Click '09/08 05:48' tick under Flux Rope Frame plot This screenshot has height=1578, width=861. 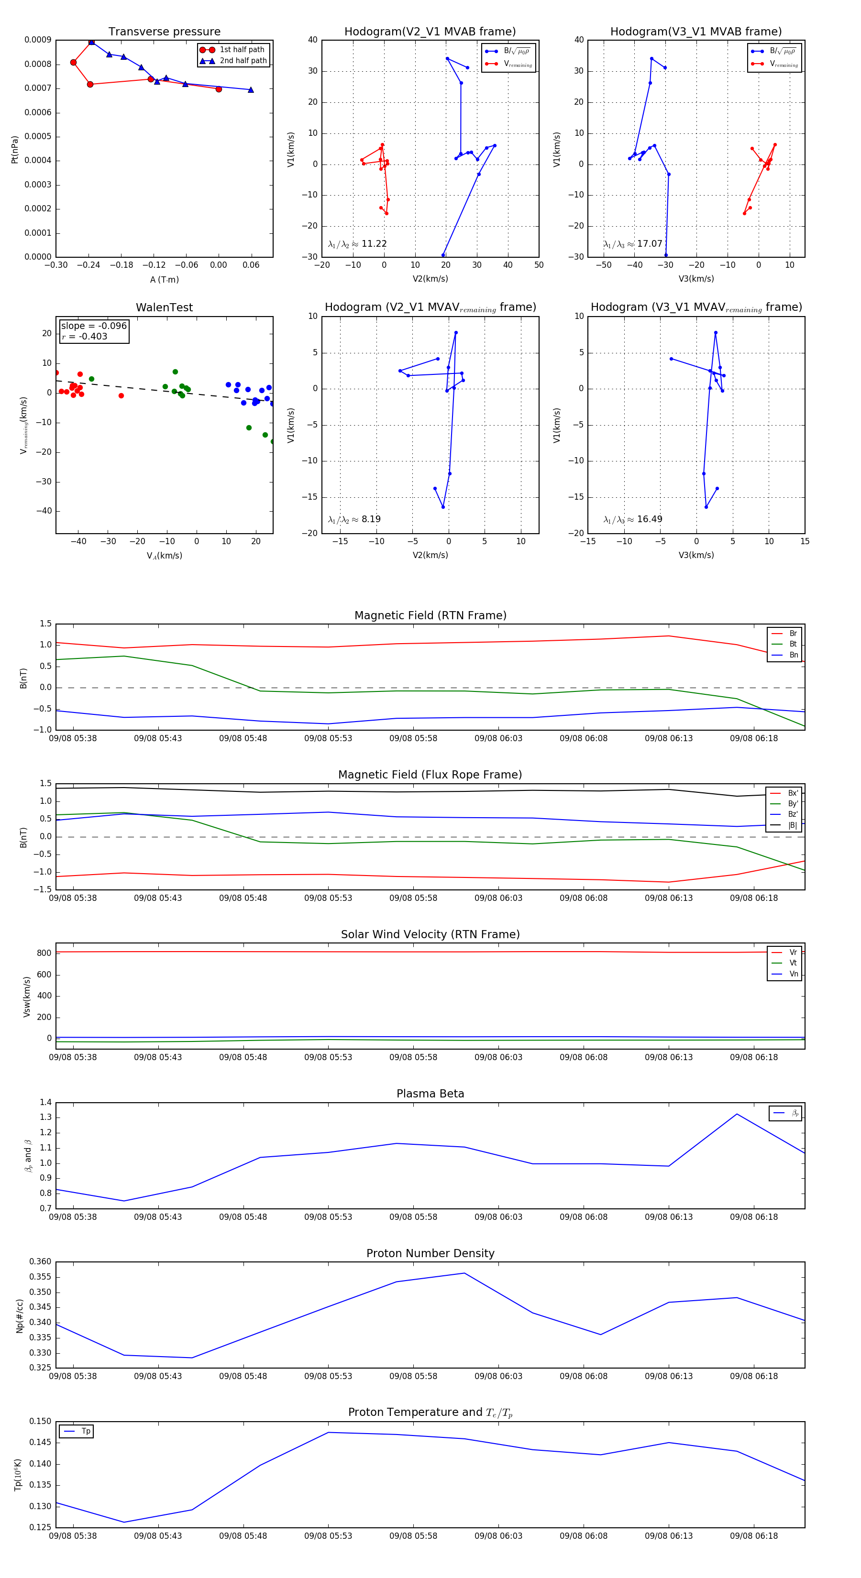click(x=243, y=898)
